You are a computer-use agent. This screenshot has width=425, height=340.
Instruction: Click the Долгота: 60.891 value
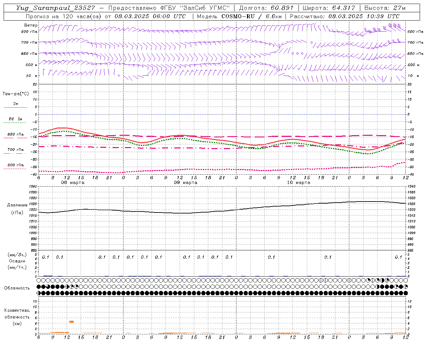[266, 8]
